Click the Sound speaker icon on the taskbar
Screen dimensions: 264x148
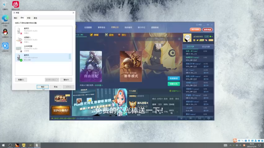[x=37, y=145]
